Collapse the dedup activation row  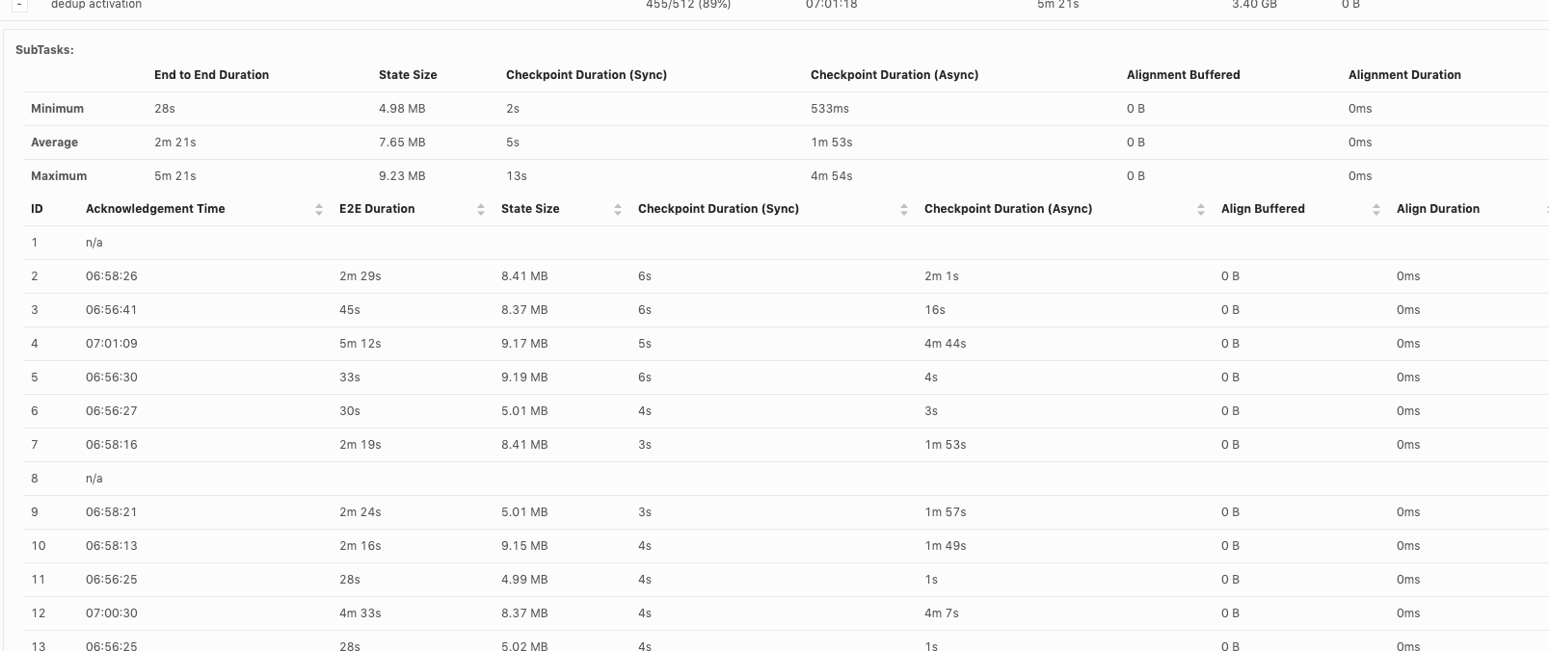19,5
